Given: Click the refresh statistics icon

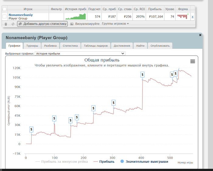Looking at the screenshot, I should (x=13, y=24).
